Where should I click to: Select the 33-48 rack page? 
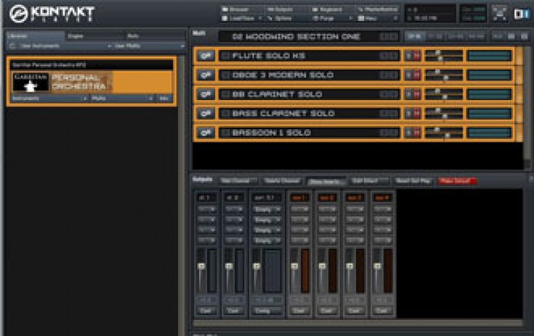pyautogui.click(x=456, y=36)
